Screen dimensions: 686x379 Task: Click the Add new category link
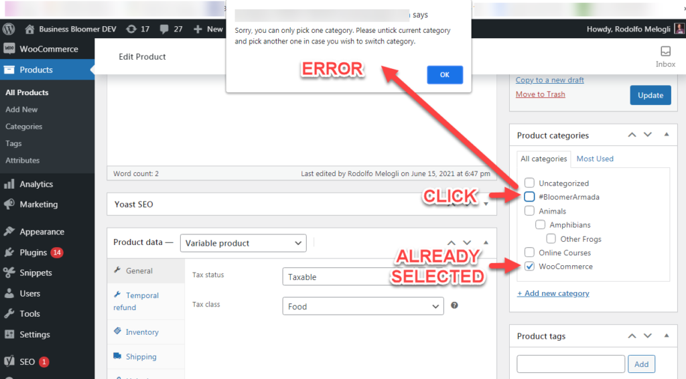[553, 293]
